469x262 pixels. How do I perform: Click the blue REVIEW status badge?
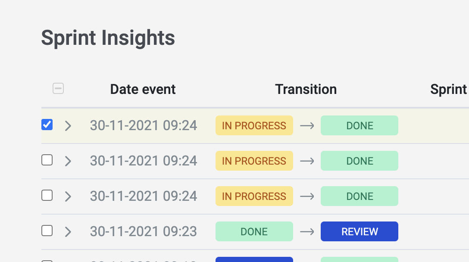coord(360,231)
